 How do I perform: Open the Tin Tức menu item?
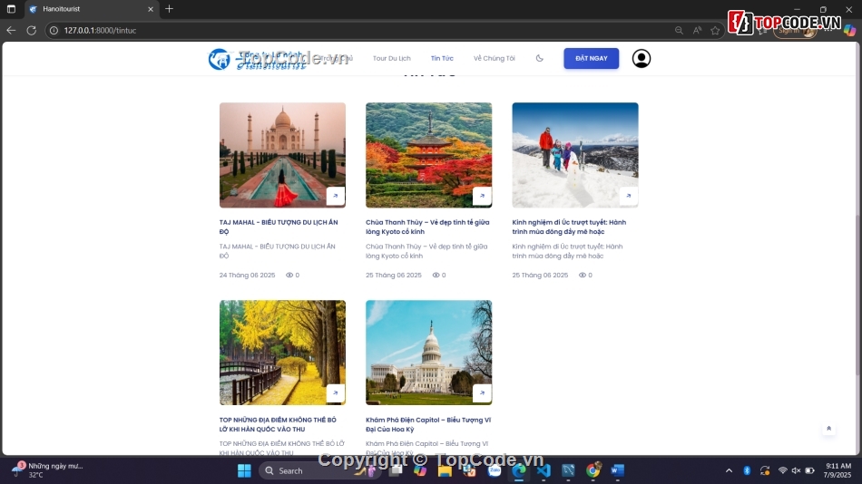[x=442, y=58]
